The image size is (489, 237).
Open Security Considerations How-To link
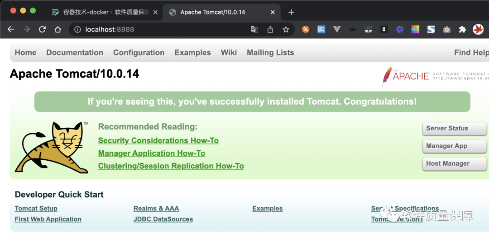point(158,140)
